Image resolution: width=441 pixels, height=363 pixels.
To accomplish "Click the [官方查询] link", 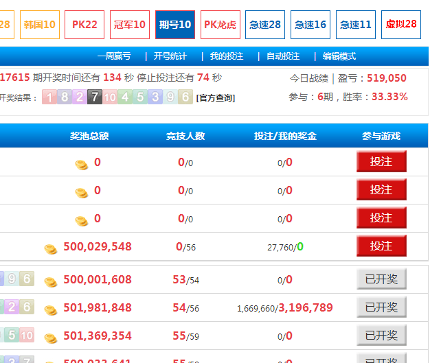I will (x=216, y=98).
